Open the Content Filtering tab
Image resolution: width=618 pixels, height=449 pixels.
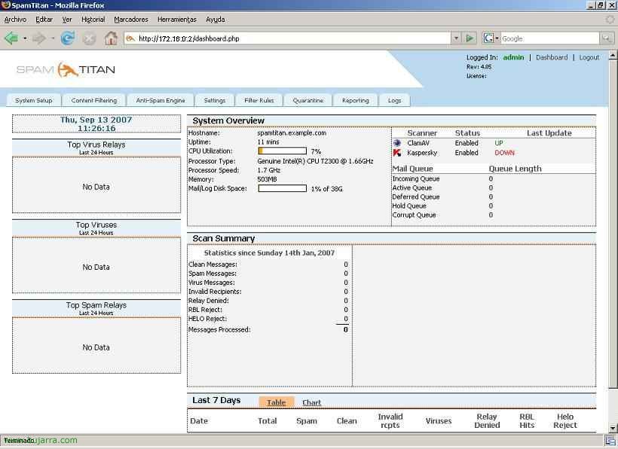[94, 100]
